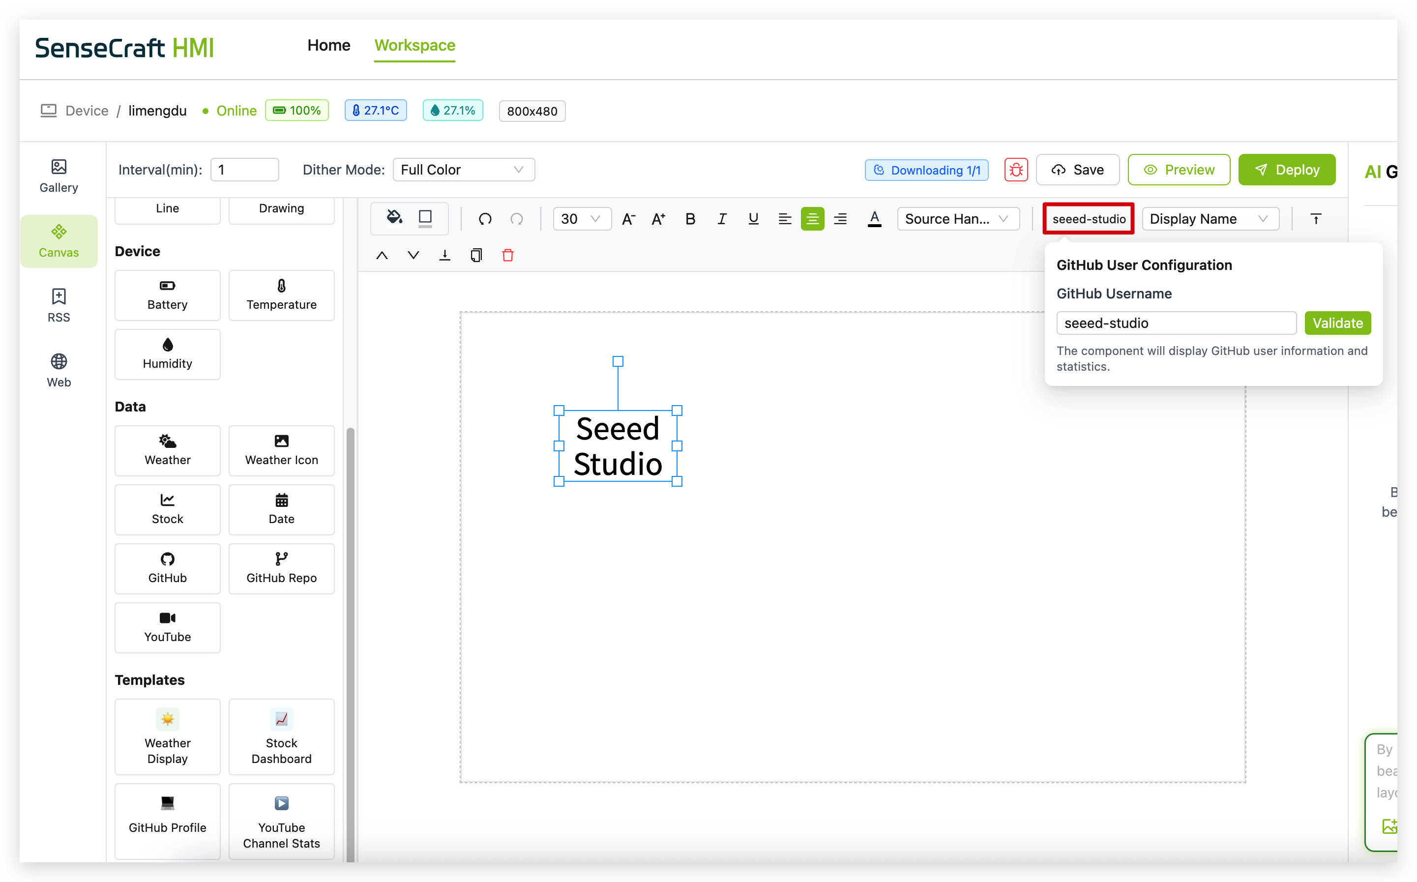Open the font size 30 dropdown
Image resolution: width=1417 pixels, height=882 pixels.
(582, 219)
